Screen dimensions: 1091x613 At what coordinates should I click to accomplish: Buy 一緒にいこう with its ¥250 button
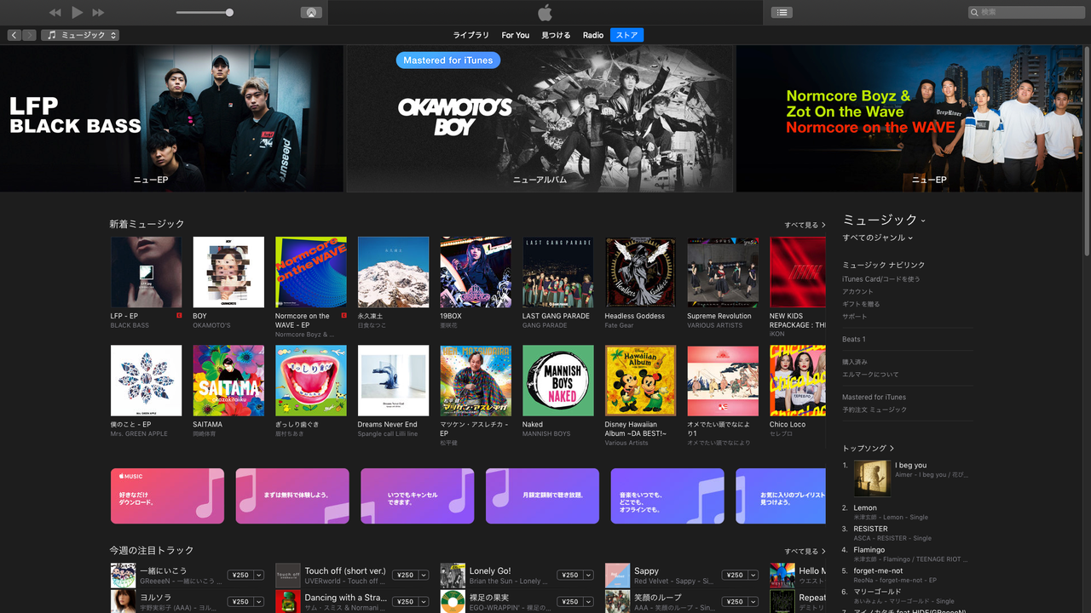tap(240, 576)
